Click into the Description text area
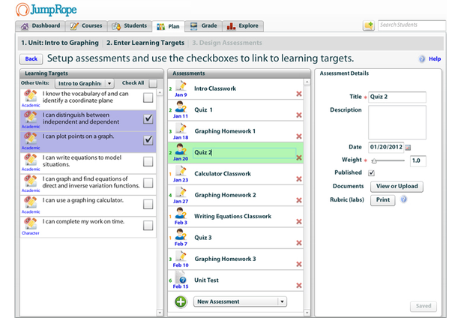This screenshot has width=461, height=318. pos(397,122)
